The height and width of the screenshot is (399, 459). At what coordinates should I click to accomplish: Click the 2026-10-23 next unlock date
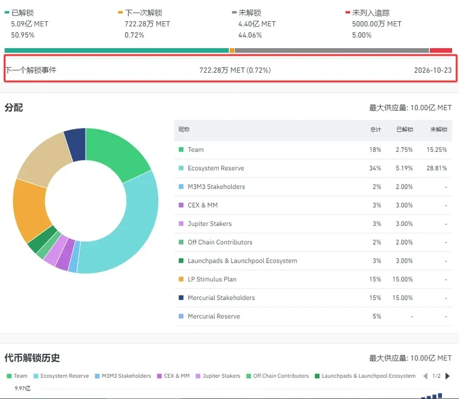click(433, 70)
